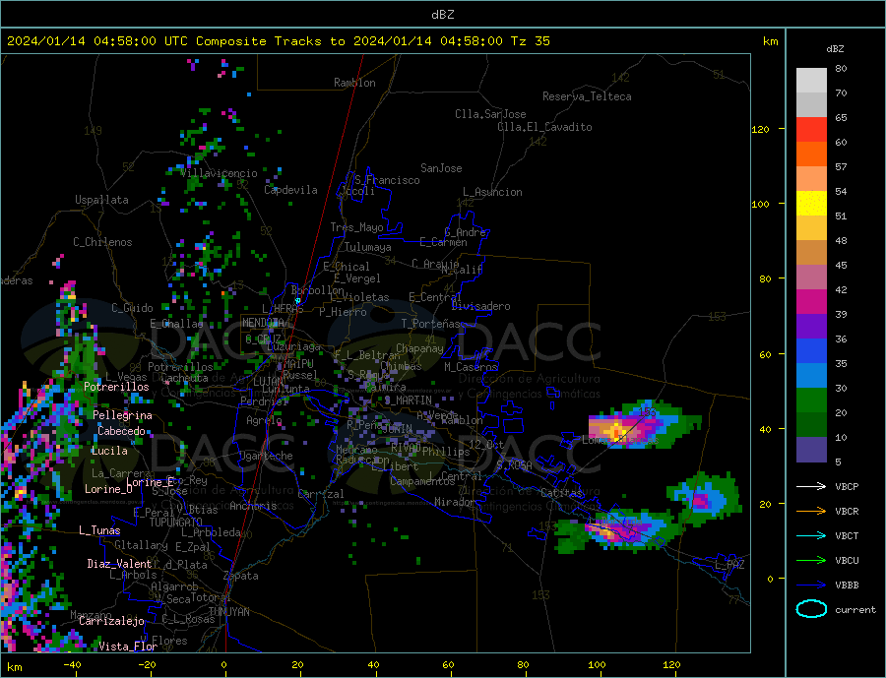Click the SanJose label
Viewport: 886px width, 678px height.
click(x=441, y=168)
